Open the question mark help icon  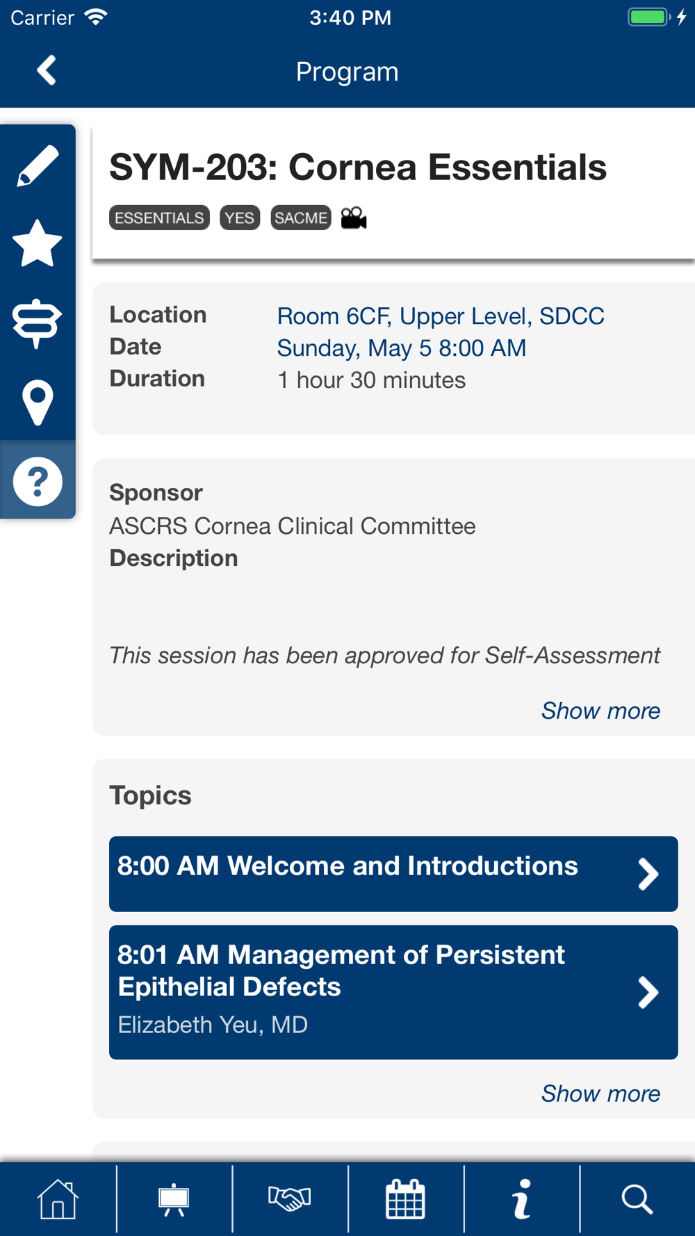click(38, 481)
